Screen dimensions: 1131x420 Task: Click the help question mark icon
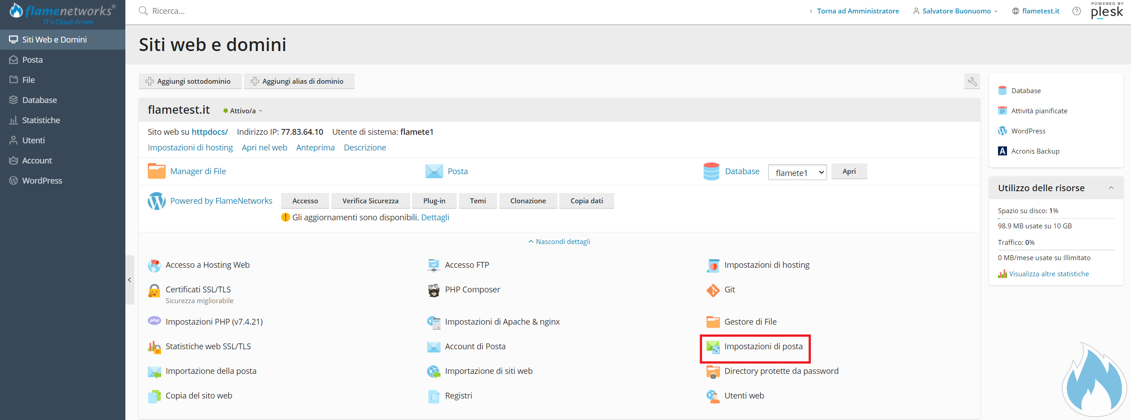tap(1076, 11)
